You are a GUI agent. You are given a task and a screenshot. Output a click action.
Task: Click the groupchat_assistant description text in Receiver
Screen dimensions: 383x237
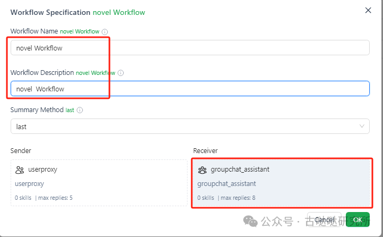point(226,184)
